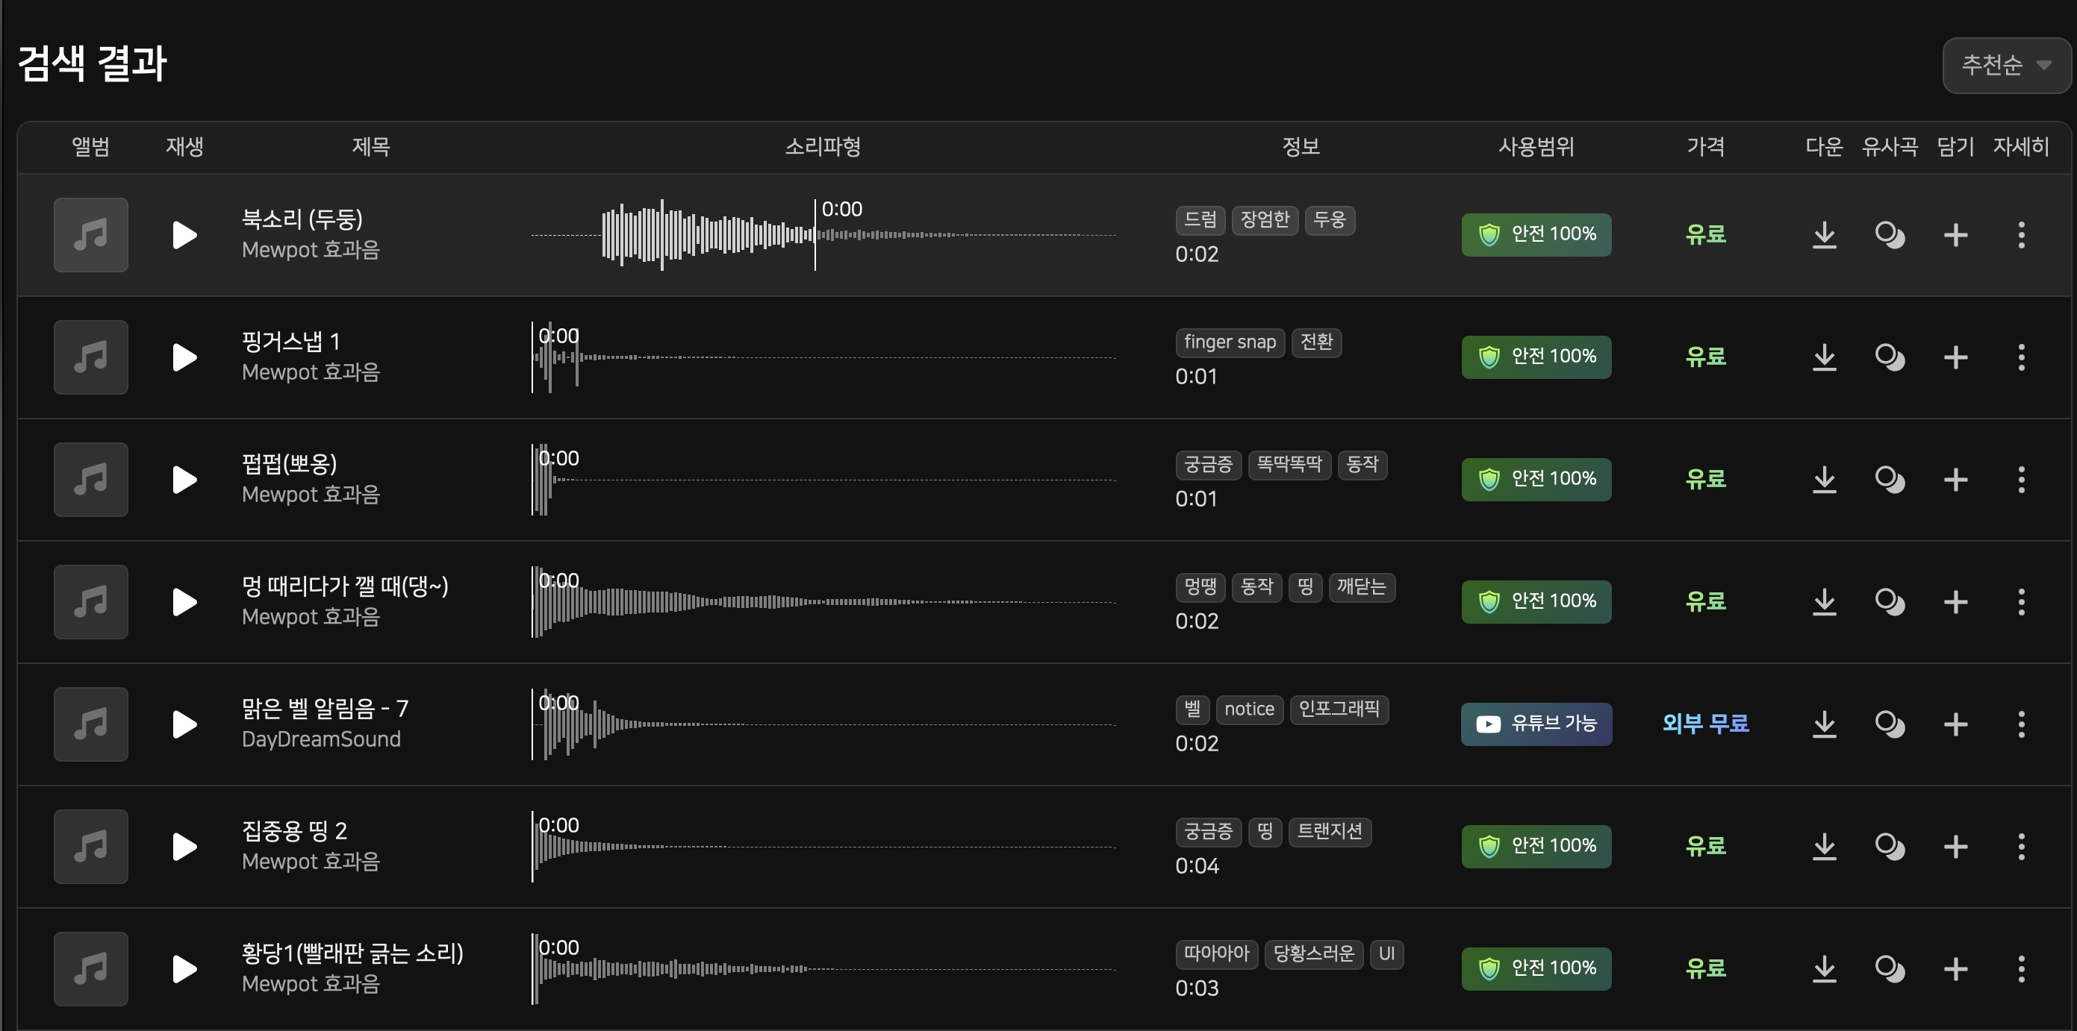The height and width of the screenshot is (1031, 2077).
Task: Click the 드럼 tag on 북소리
Action: (1200, 220)
